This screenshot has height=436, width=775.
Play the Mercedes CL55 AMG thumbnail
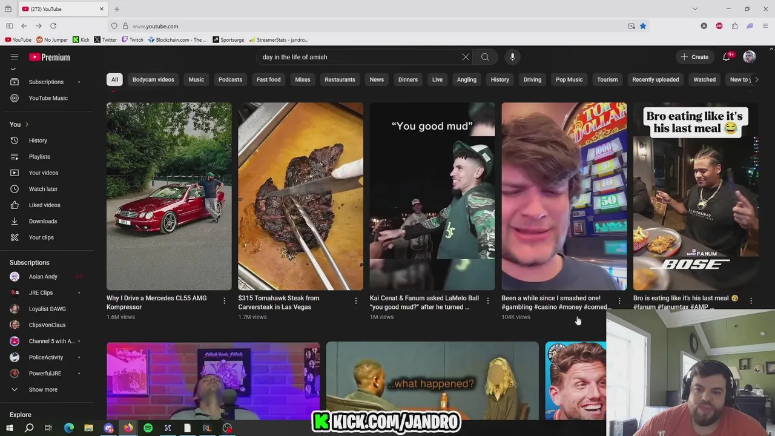point(169,196)
